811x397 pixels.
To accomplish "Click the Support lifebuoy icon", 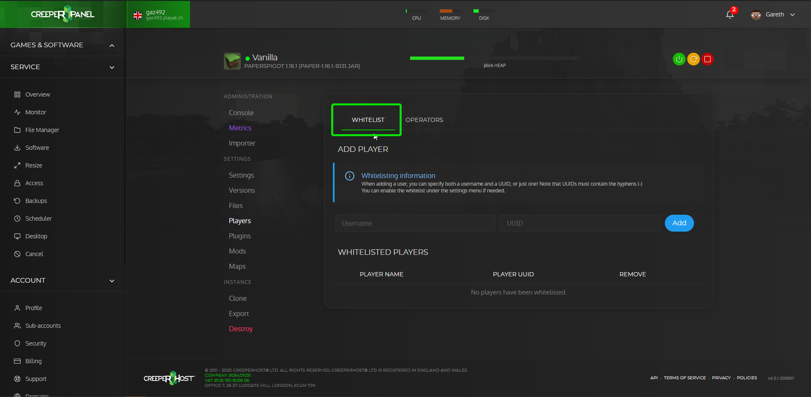I will coord(17,379).
